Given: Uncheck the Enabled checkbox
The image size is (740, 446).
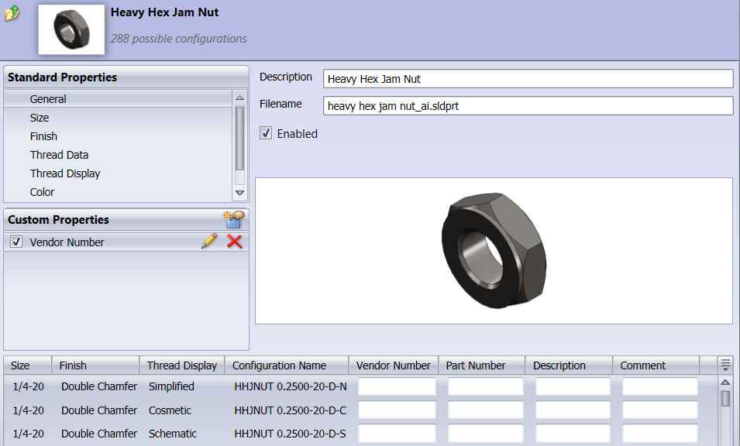Looking at the screenshot, I should (x=266, y=133).
